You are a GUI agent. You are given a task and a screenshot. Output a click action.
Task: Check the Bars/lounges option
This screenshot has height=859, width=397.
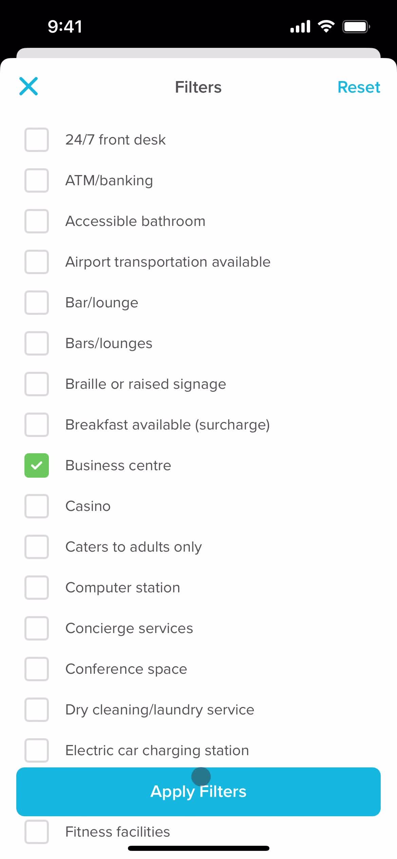[37, 343]
